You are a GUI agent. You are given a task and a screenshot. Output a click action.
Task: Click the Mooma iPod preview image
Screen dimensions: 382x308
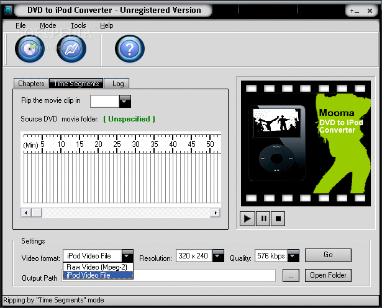[306, 143]
